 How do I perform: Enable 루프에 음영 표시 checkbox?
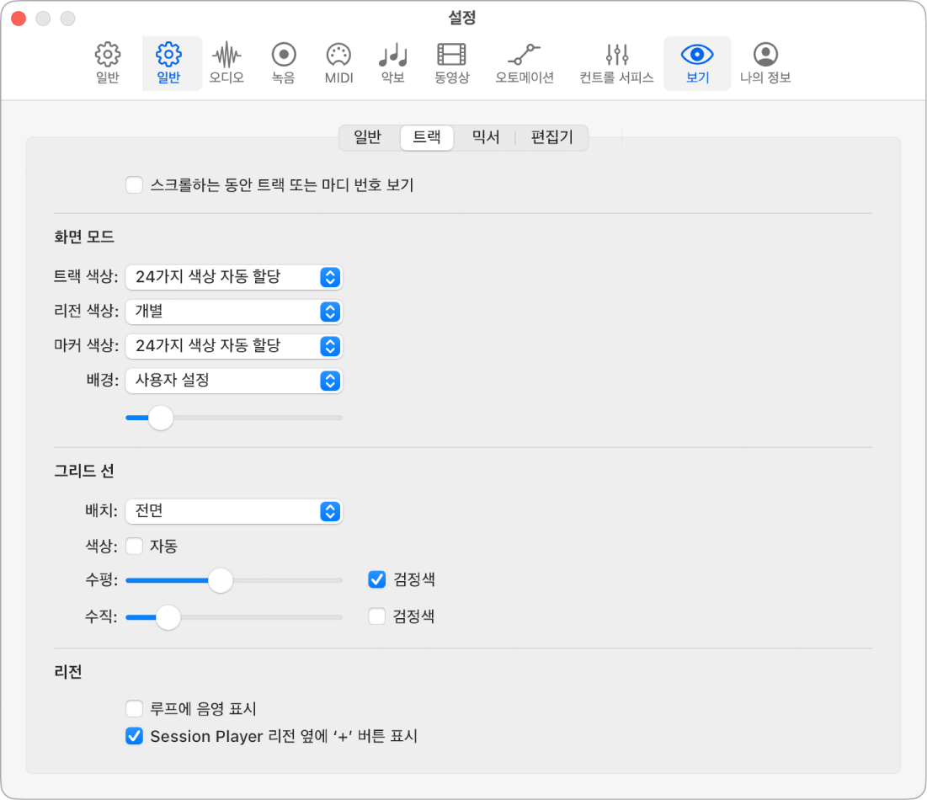coord(134,708)
